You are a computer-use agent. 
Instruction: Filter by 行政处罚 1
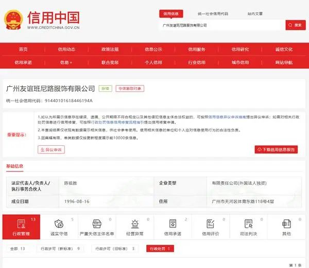pyautogui.click(x=160, y=248)
